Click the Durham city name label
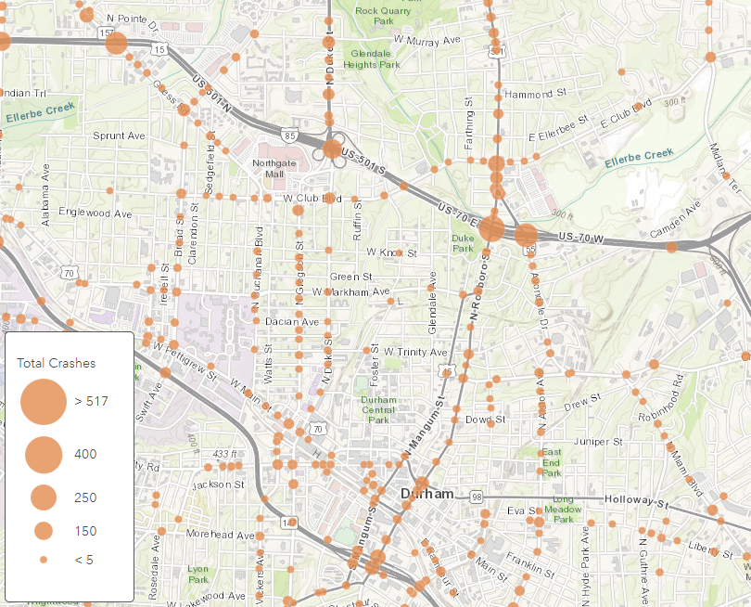 [427, 494]
